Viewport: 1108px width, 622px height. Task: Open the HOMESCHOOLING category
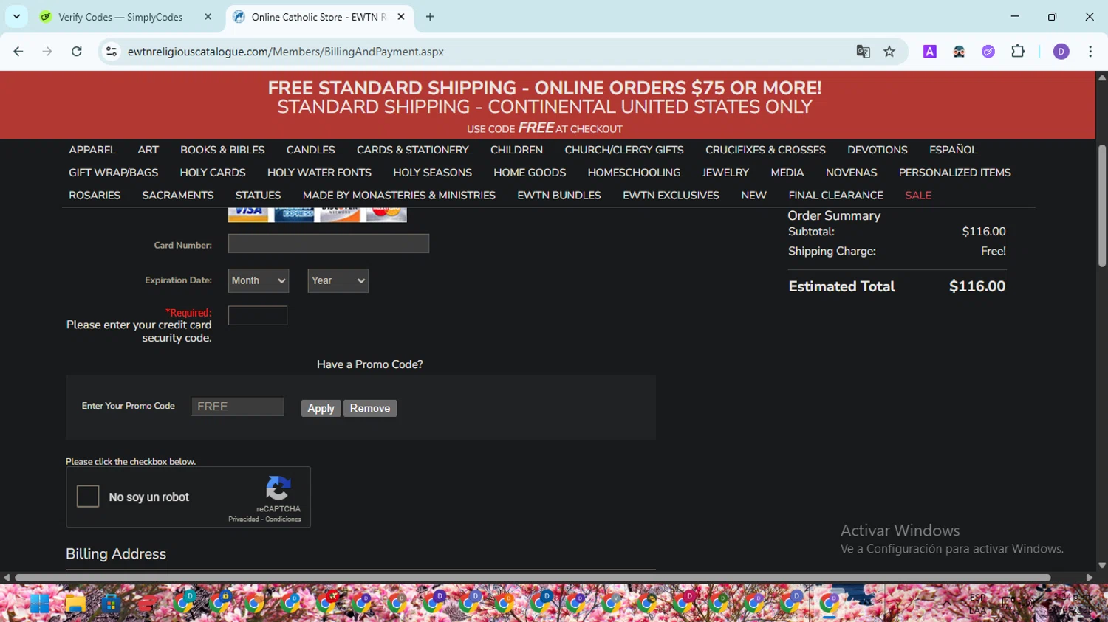point(634,173)
